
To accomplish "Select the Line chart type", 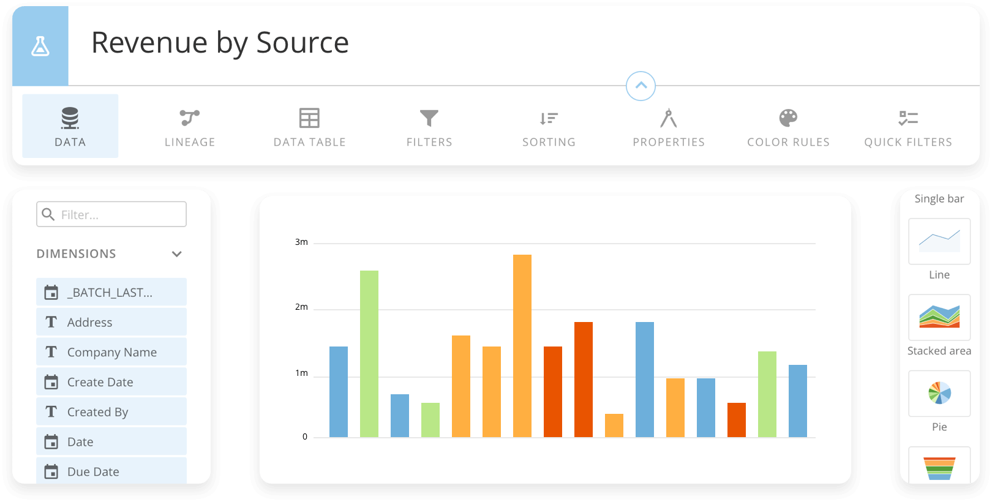I will click(939, 242).
